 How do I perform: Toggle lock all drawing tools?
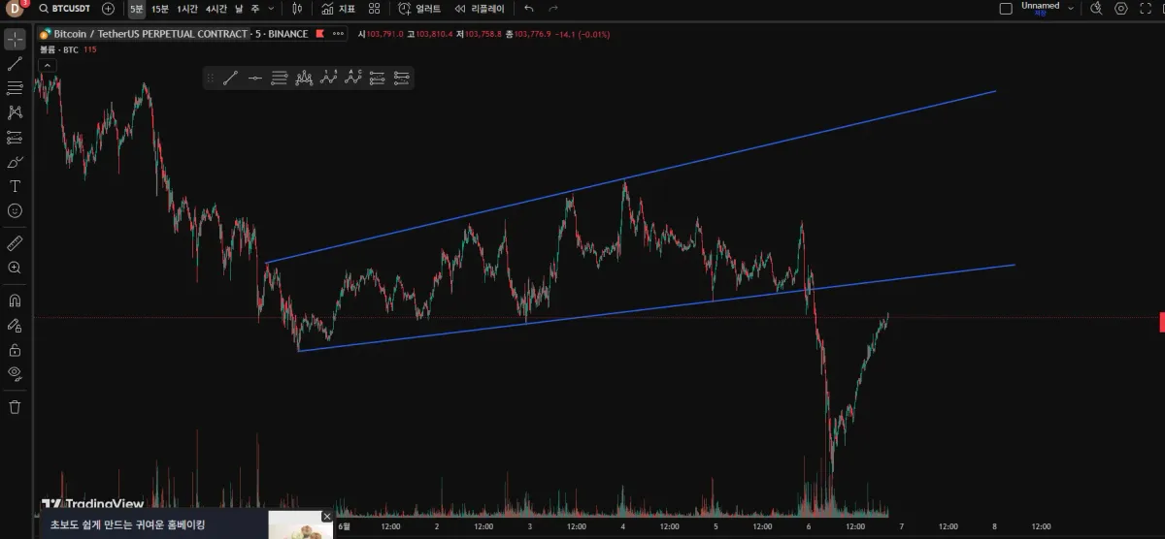pyautogui.click(x=15, y=349)
